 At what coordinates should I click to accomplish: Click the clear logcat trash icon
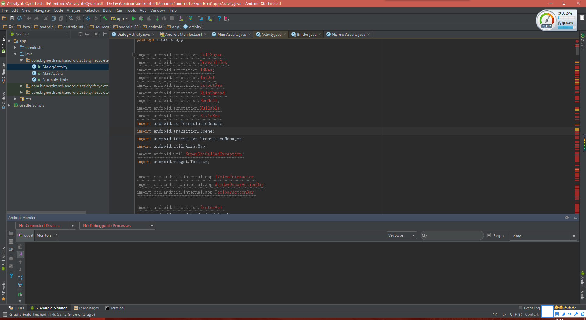(x=20, y=247)
